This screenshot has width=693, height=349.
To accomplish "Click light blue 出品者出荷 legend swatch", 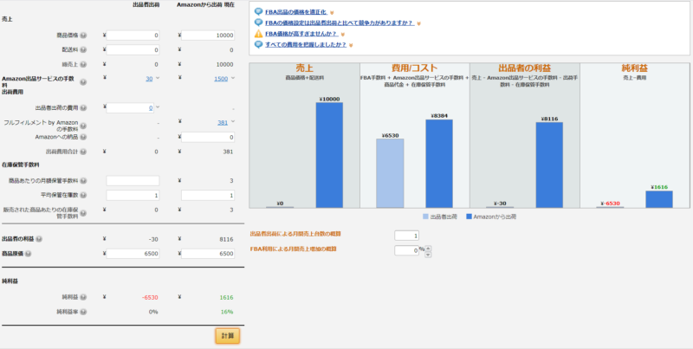I will pyautogui.click(x=425, y=217).
